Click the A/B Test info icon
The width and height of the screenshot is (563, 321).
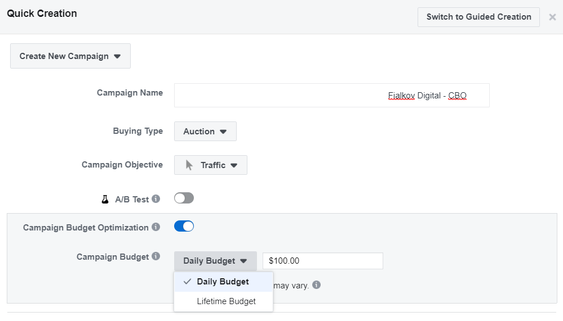tap(156, 199)
